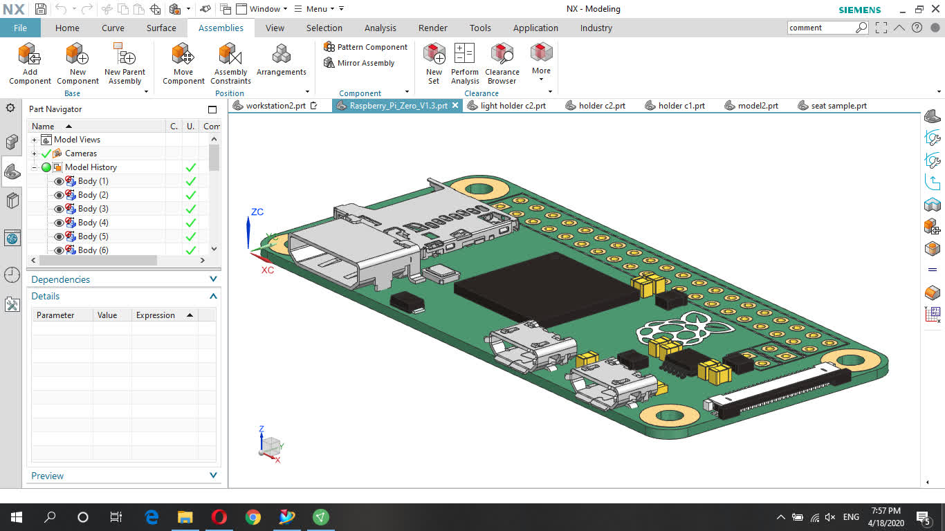
Task: Click the full screen toggle icon
Action: (x=881, y=28)
